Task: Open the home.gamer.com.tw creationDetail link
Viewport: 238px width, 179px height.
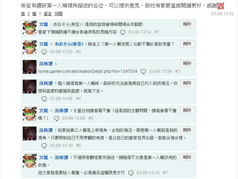Action: [88, 71]
